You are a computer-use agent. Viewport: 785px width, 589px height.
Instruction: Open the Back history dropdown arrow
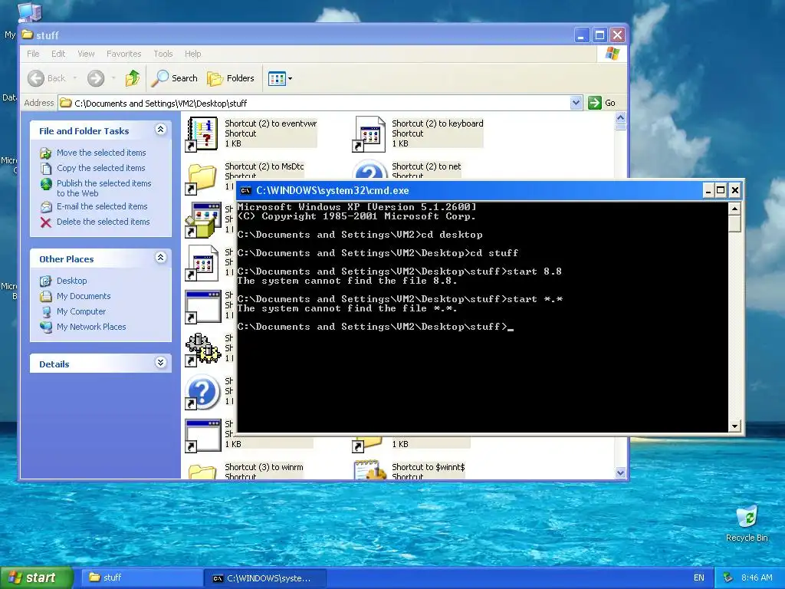(x=75, y=78)
